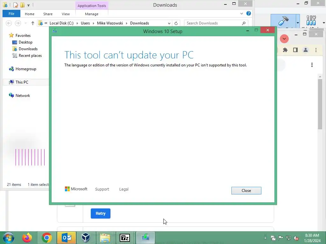The height and width of the screenshot is (244, 326).
Task: Show hidden tray icons arrow
Action: [265, 238]
